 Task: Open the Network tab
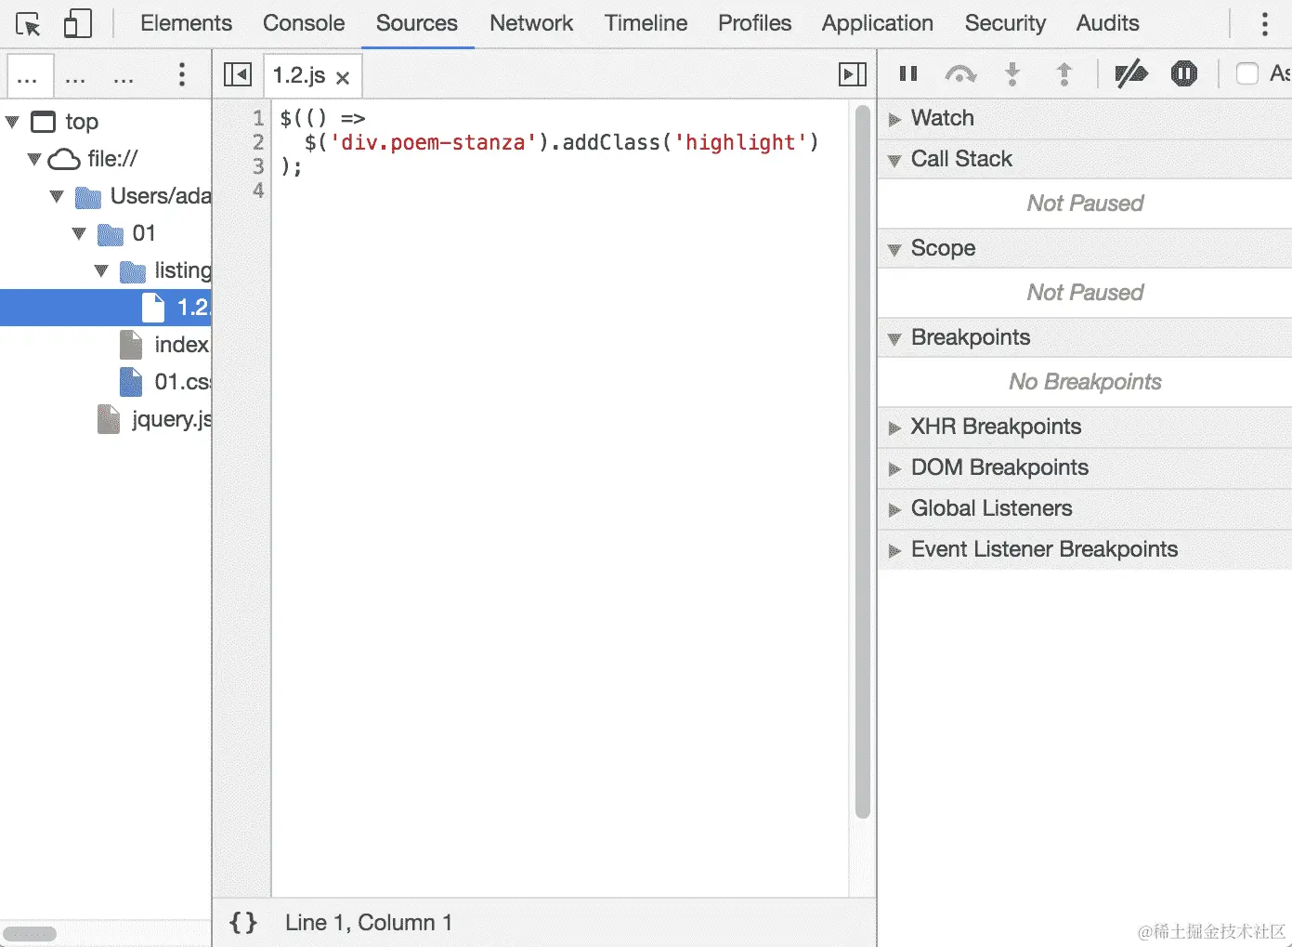click(531, 23)
